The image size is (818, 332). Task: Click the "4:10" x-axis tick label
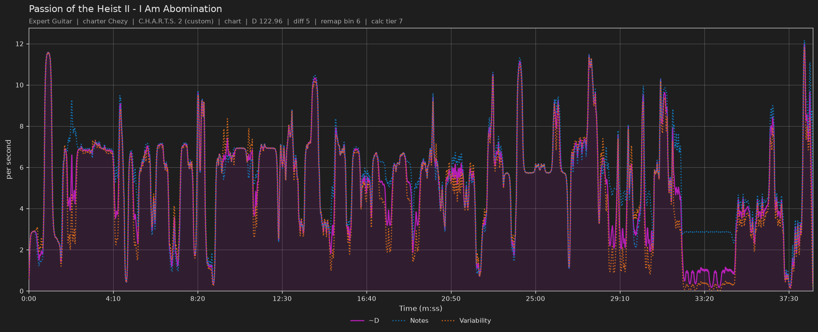pos(113,299)
